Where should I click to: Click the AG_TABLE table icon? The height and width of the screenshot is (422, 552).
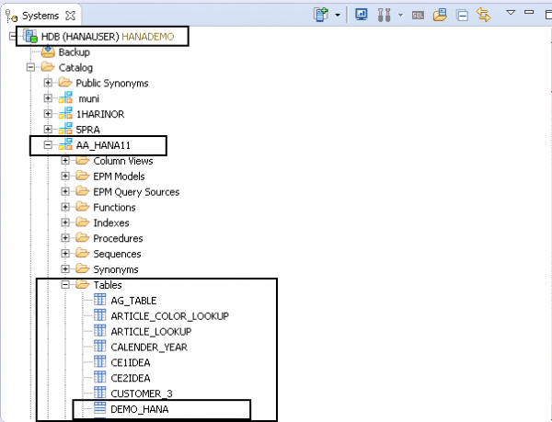pyautogui.click(x=99, y=300)
